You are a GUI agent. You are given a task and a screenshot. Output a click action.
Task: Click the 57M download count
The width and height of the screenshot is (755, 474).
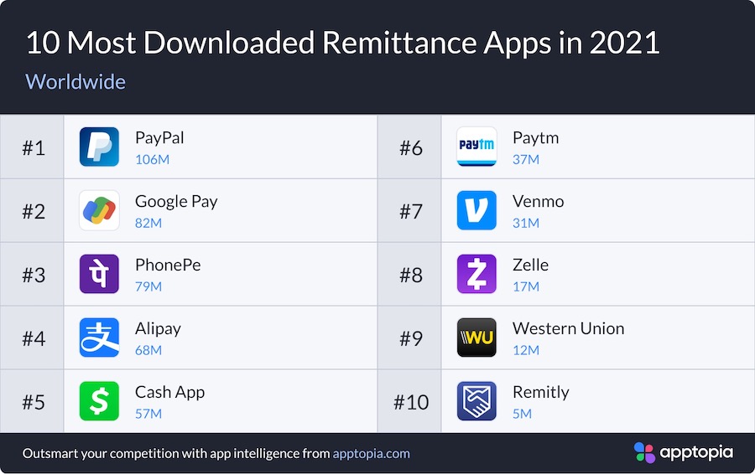[148, 414]
